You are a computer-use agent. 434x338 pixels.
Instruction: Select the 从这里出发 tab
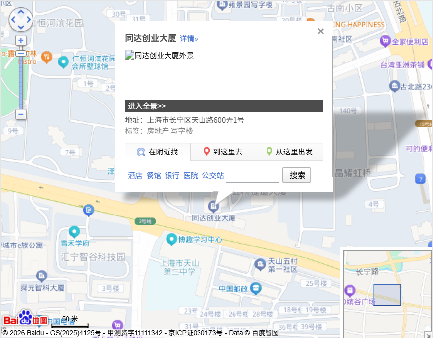289,152
